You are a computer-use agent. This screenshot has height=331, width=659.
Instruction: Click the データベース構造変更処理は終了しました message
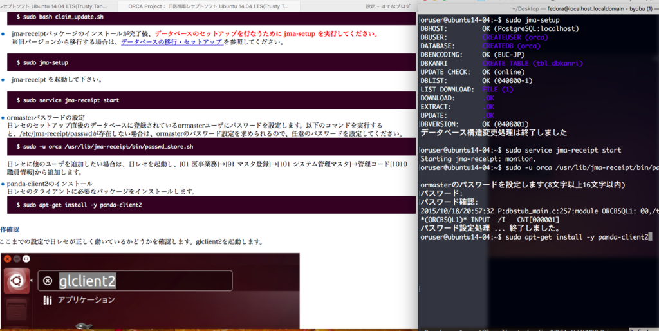pyautogui.click(x=494, y=133)
